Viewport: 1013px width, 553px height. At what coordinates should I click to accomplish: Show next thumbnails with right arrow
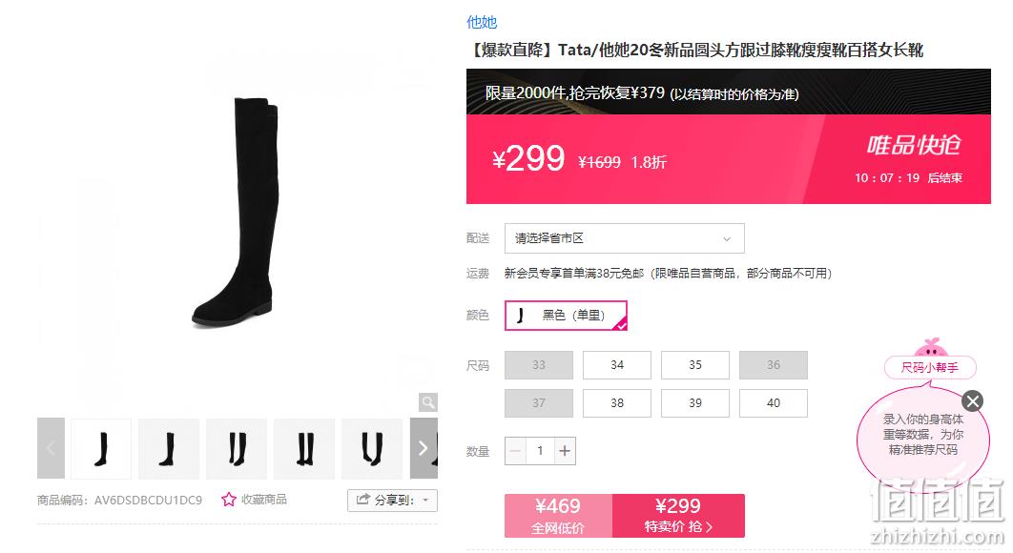[x=424, y=448]
